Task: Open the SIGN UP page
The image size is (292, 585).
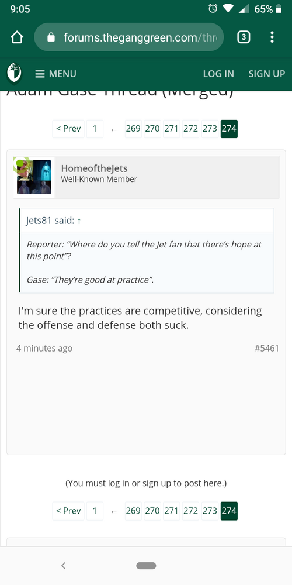Action: [267, 74]
